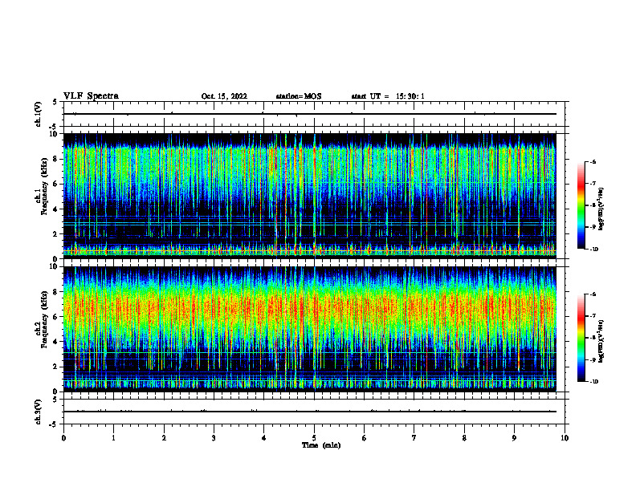Click the "station=MOS" header label

click(x=299, y=96)
